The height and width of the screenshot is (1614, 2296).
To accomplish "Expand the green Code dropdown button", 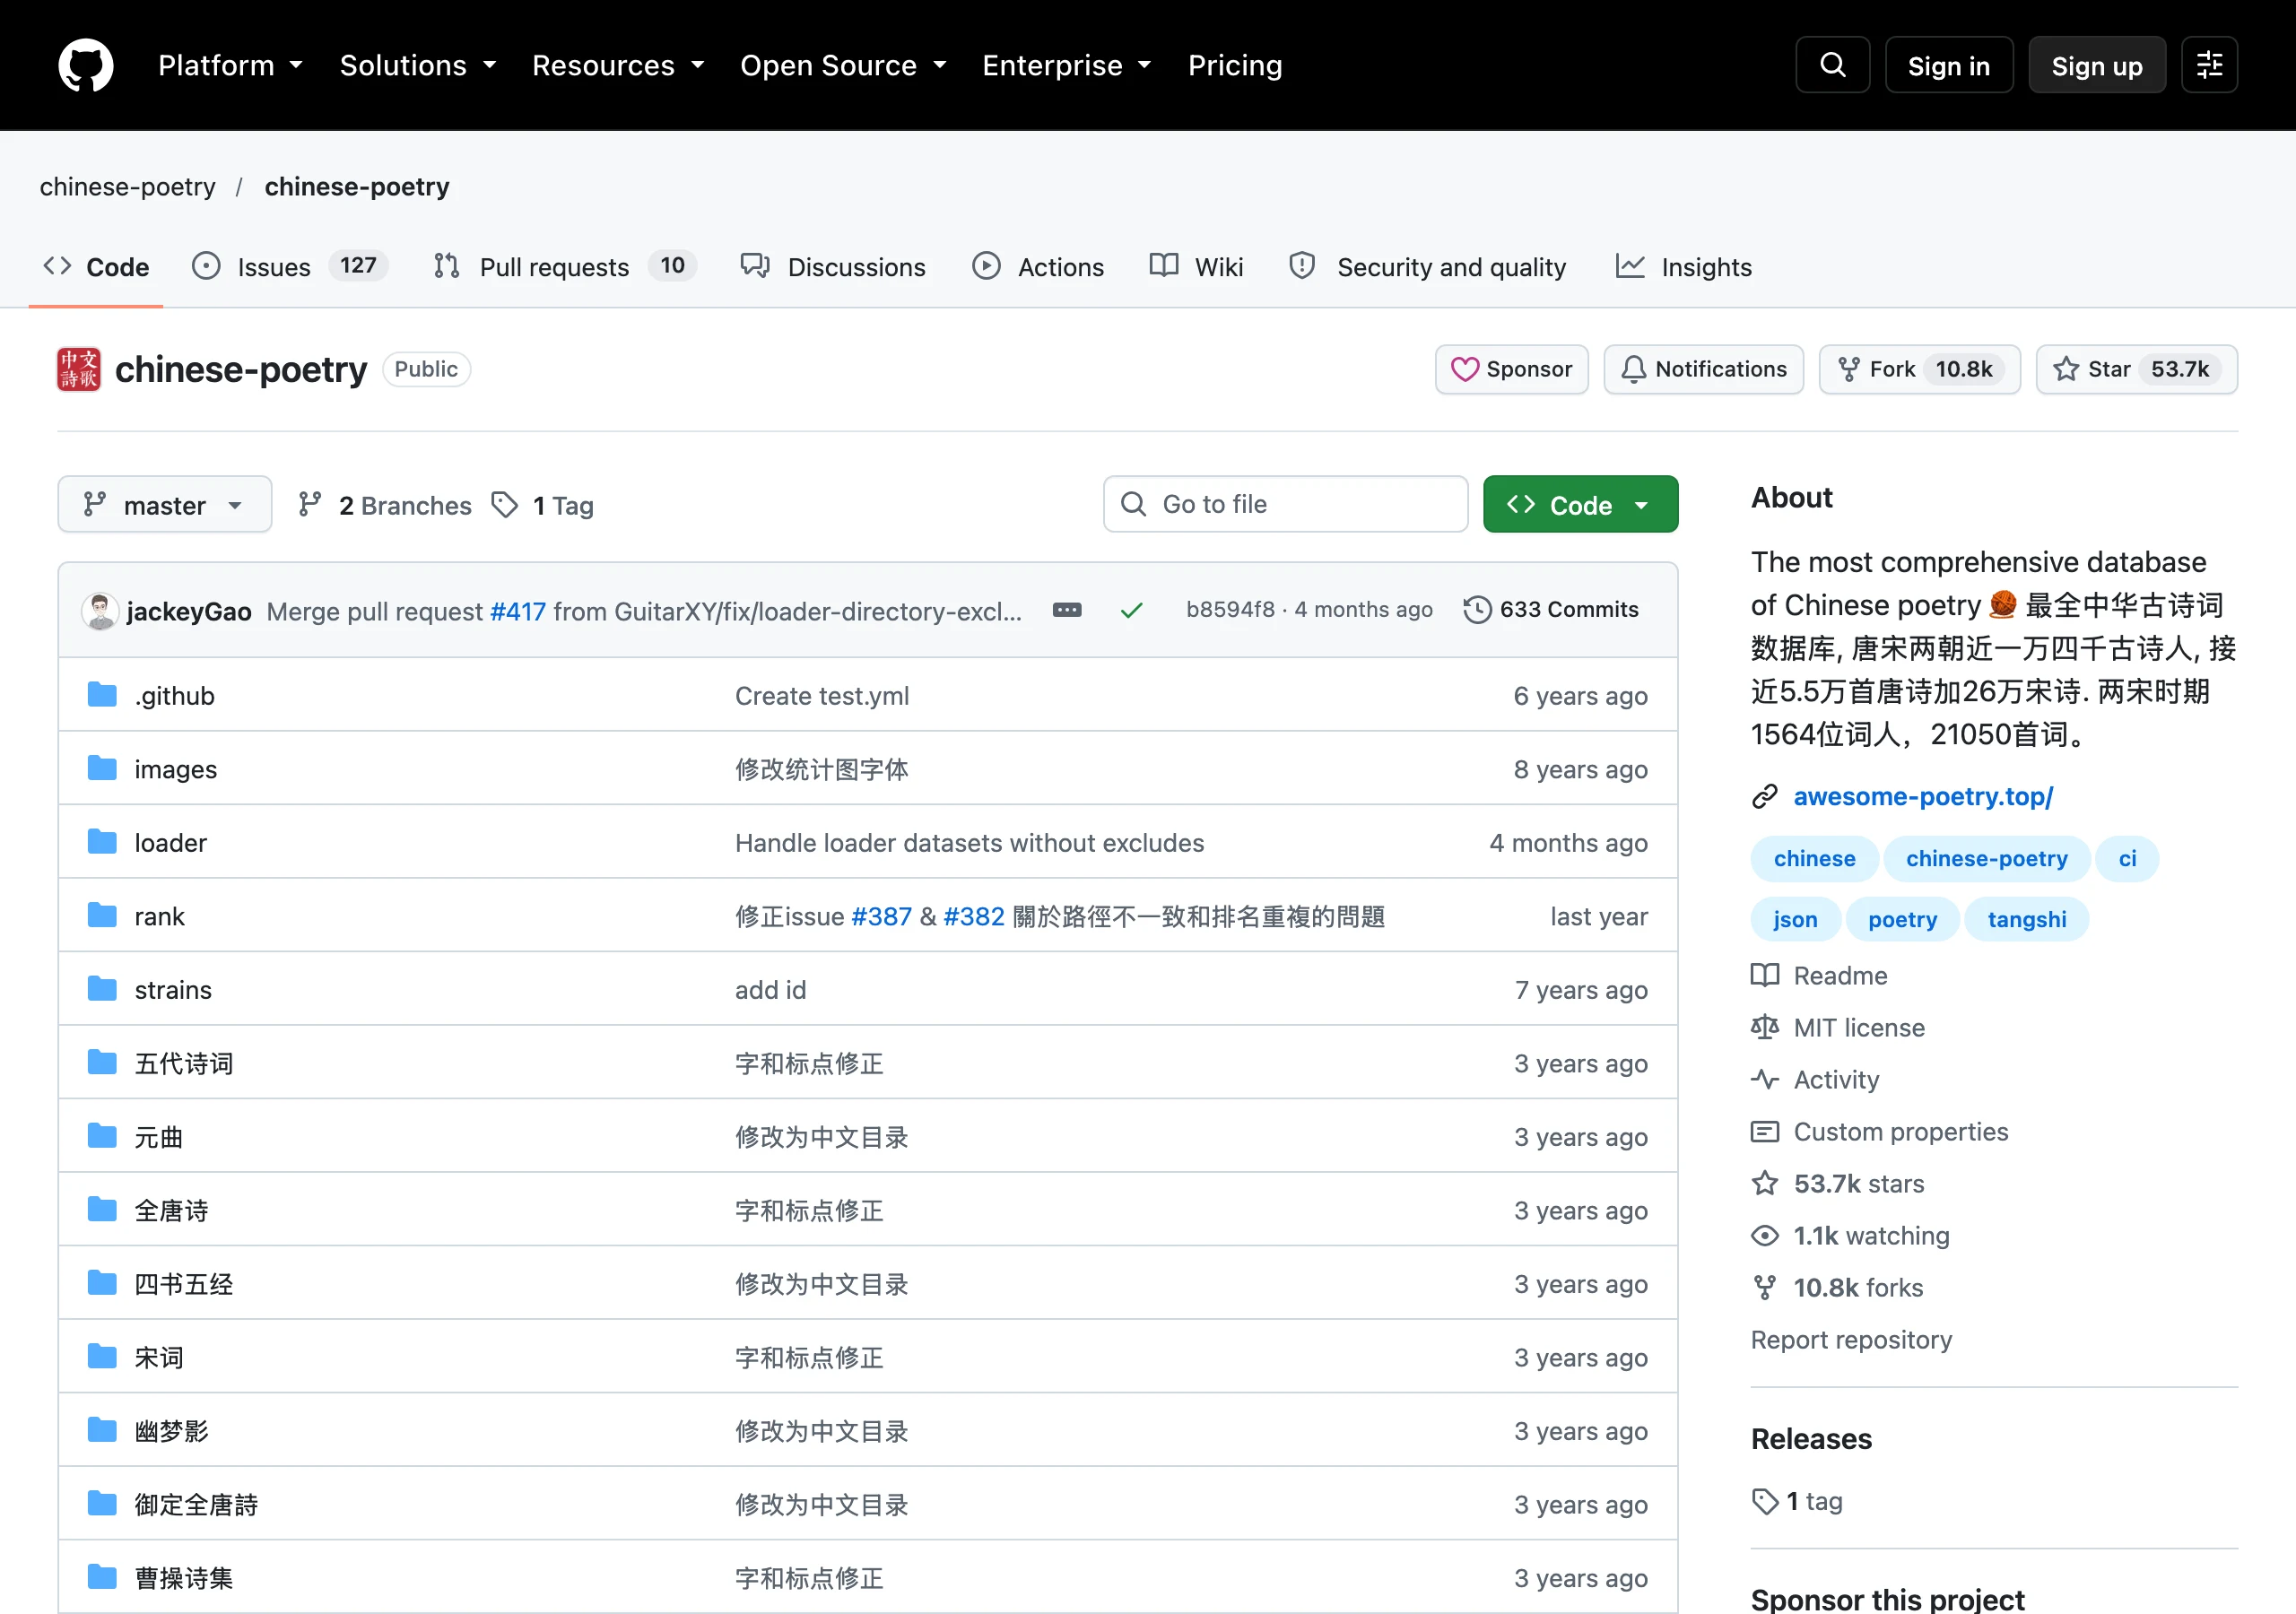I will [1580, 505].
